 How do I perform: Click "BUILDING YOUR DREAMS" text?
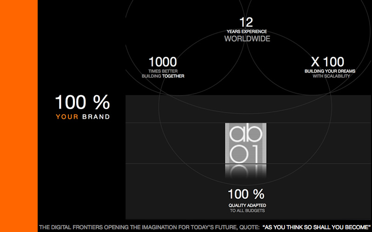(330, 71)
